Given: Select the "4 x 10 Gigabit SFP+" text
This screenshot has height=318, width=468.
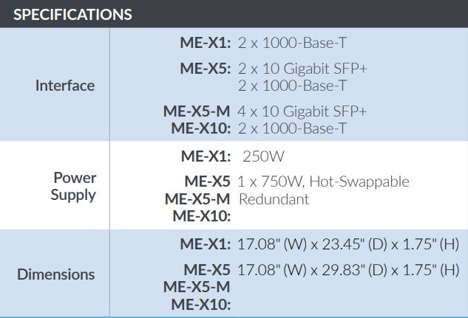Looking at the screenshot, I should pyautogui.click(x=302, y=111).
